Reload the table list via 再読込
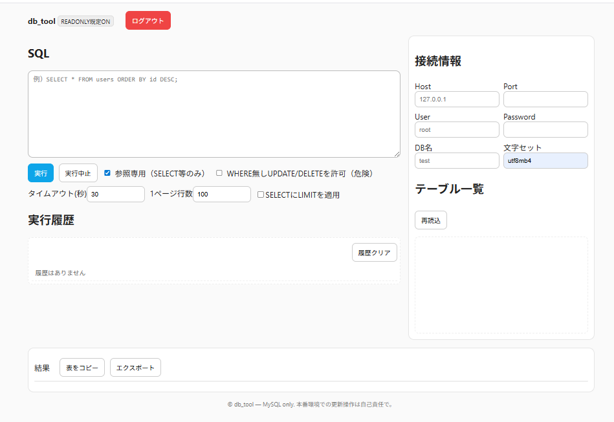The image size is (614, 422). pos(430,220)
